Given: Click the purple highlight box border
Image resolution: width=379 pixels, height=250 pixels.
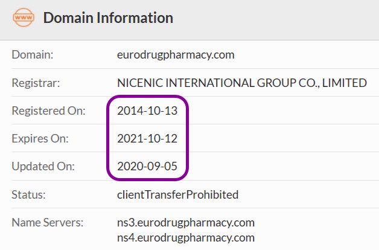Looking at the screenshot, I should (107, 138).
